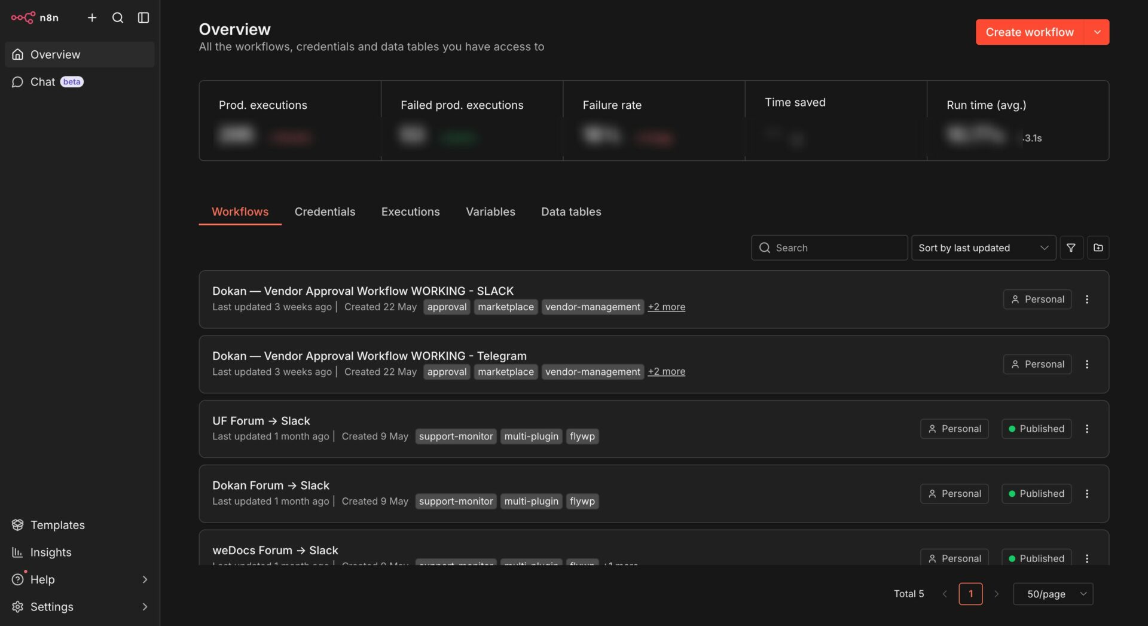1148x626 pixels.
Task: Open the sidebar search magnifier icon
Action: (118, 18)
